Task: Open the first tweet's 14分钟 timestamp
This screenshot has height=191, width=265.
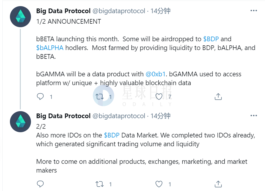Action: pyautogui.click(x=160, y=11)
